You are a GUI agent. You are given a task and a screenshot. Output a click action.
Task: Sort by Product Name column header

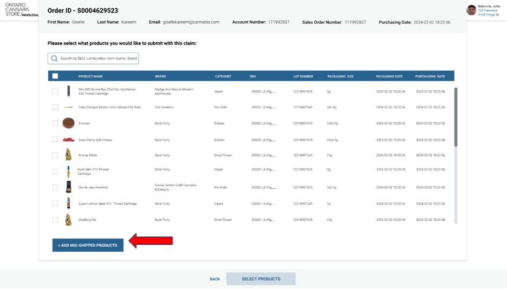pyautogui.click(x=90, y=76)
